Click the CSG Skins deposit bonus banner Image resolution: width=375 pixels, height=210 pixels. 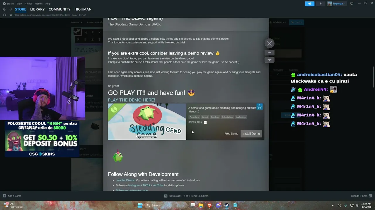tap(42, 139)
